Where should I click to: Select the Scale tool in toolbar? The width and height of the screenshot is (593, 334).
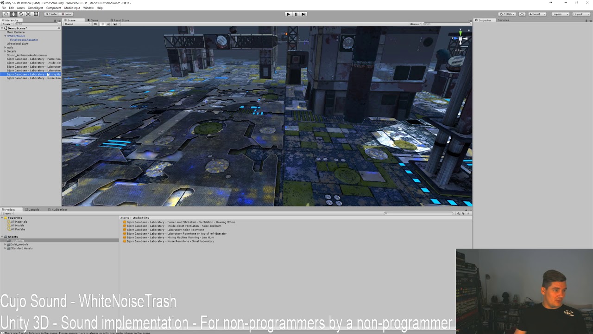28,14
